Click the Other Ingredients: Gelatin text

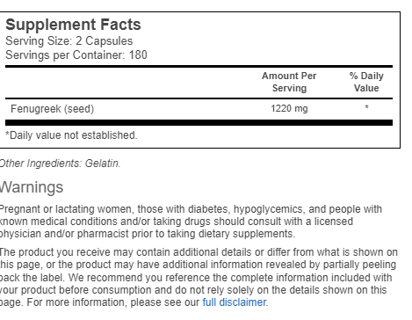pos(60,164)
